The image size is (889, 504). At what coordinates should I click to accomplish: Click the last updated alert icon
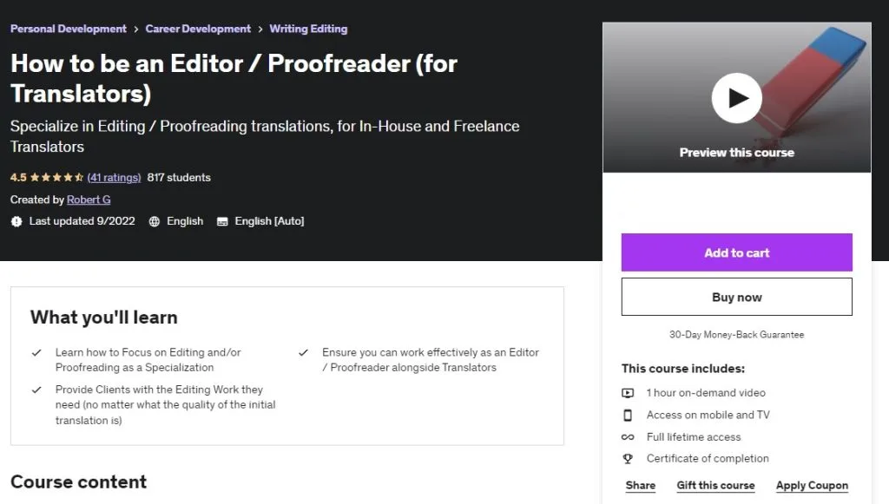click(x=16, y=221)
